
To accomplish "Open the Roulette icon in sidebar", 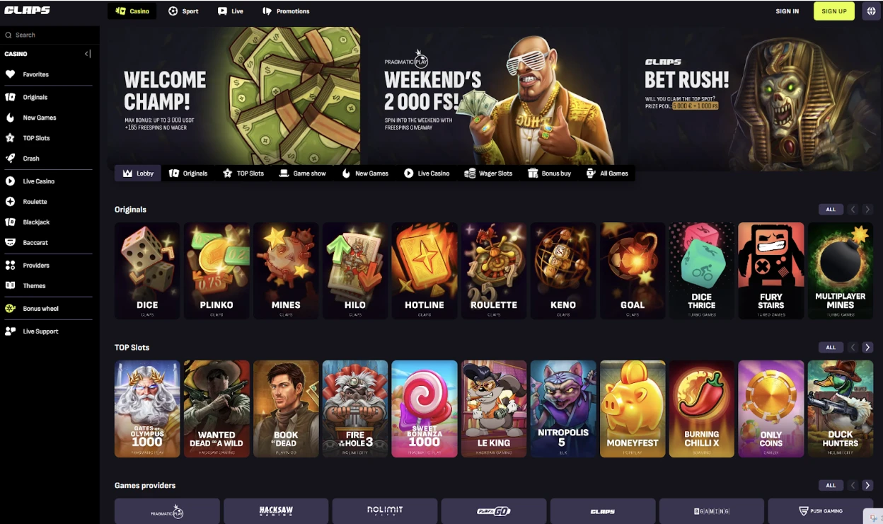I will (x=10, y=202).
